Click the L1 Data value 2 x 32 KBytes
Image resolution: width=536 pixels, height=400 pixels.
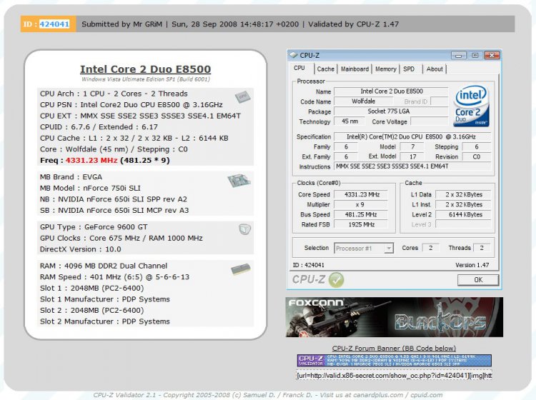(464, 194)
